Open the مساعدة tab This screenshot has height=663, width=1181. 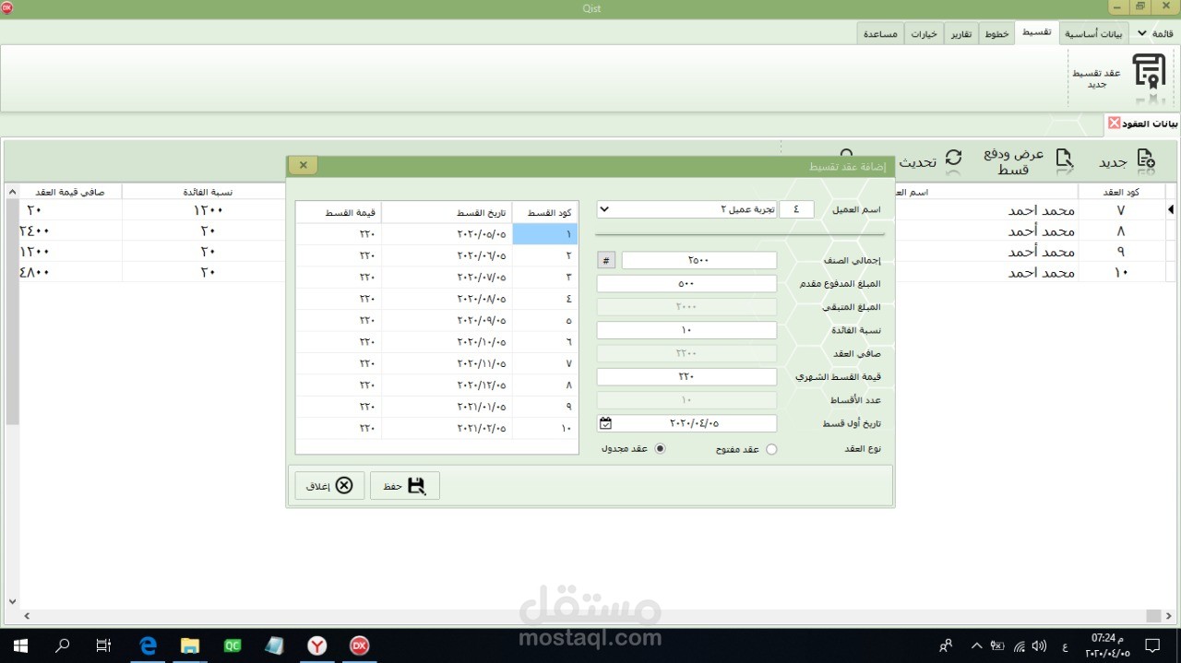[881, 33]
